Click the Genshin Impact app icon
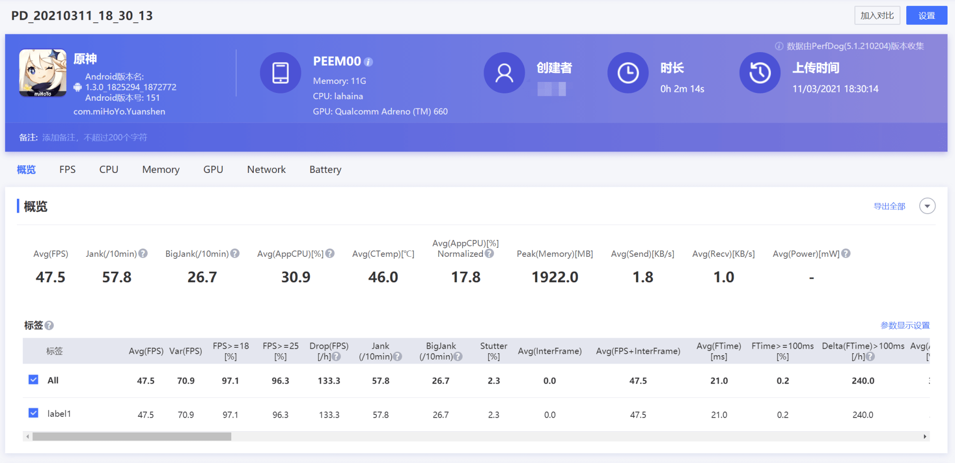This screenshot has width=955, height=463. click(x=43, y=73)
